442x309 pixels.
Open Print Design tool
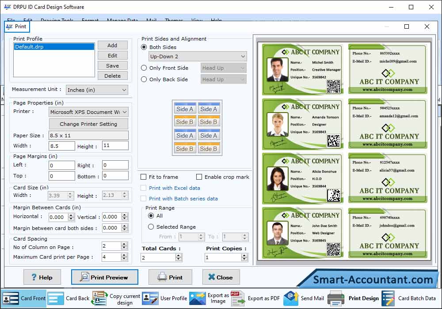[353, 298]
